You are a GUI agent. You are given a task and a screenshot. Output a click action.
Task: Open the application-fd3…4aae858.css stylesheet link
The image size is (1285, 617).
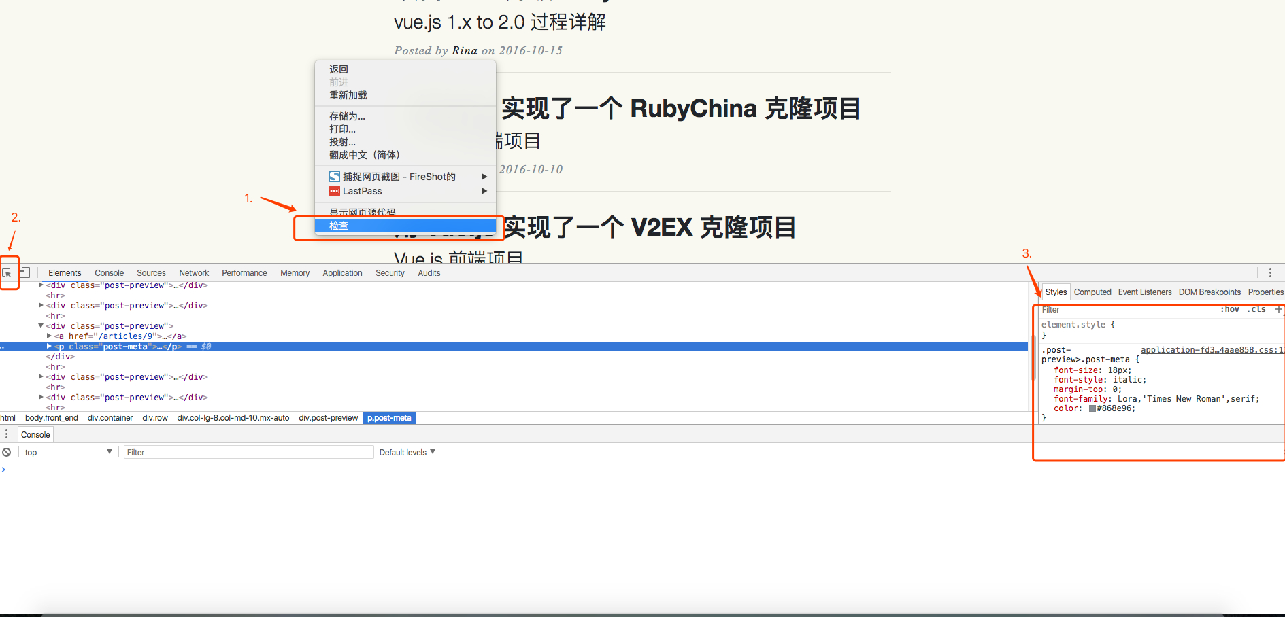[x=1212, y=350]
